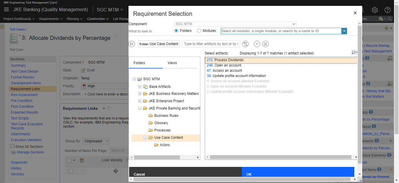The width and height of the screenshot is (399, 183).
Task: Open the filter options funnel icon
Action: pyautogui.click(x=245, y=44)
